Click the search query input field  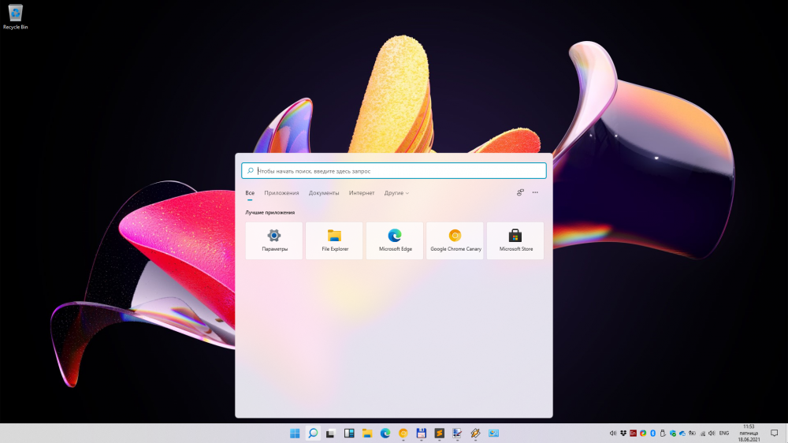pos(394,170)
